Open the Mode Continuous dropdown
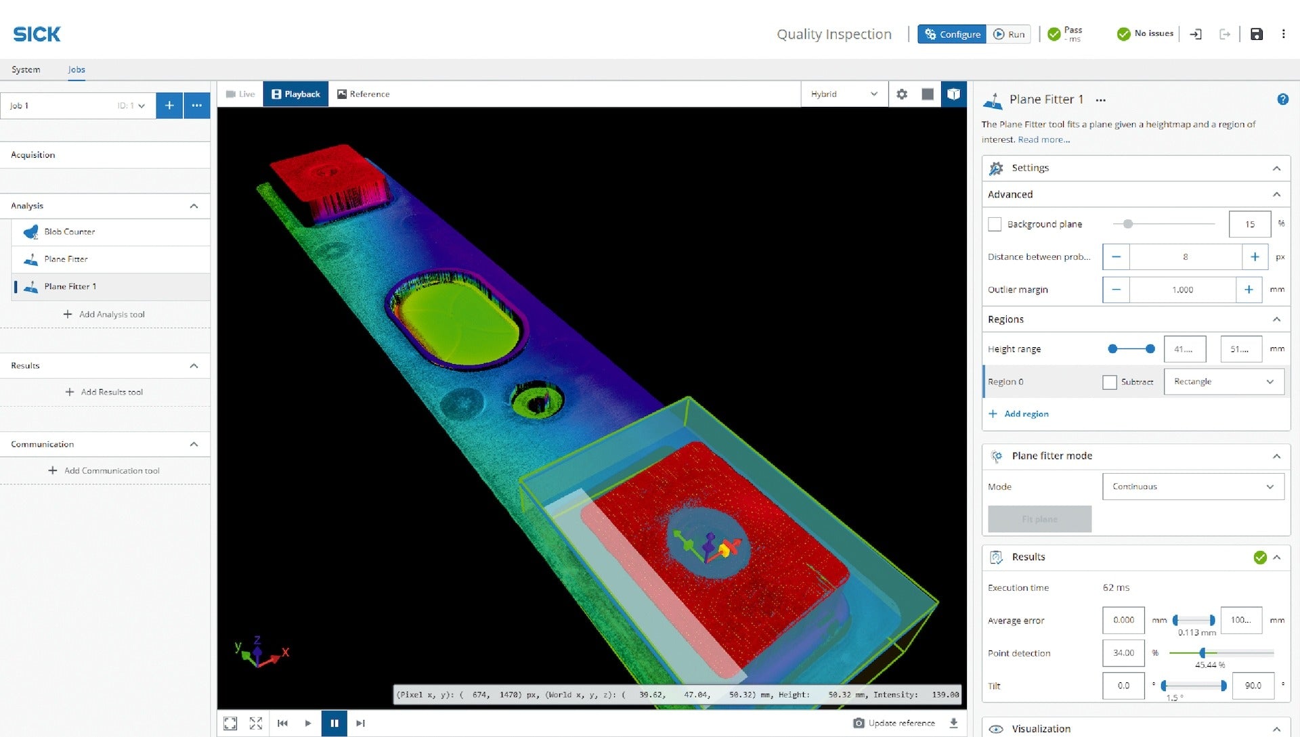Screen dimensions: 1300x737 tap(1193, 487)
